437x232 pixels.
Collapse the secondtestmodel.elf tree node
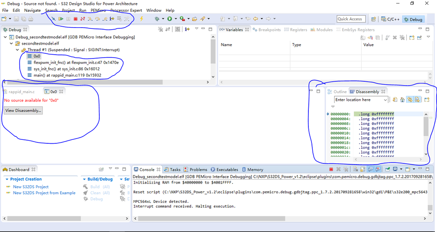11,43
